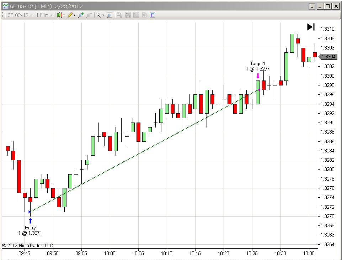The height and width of the screenshot is (260, 342).
Task: Click the magenta Target1 down arrow marker
Action: pos(258,76)
